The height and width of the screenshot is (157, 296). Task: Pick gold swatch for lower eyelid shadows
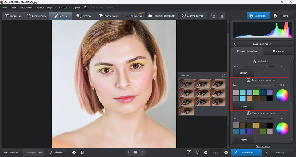[256, 125]
